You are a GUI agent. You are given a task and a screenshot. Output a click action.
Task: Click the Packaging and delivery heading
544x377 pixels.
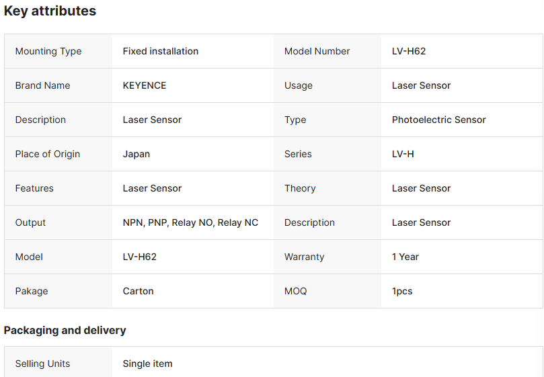[x=65, y=330]
